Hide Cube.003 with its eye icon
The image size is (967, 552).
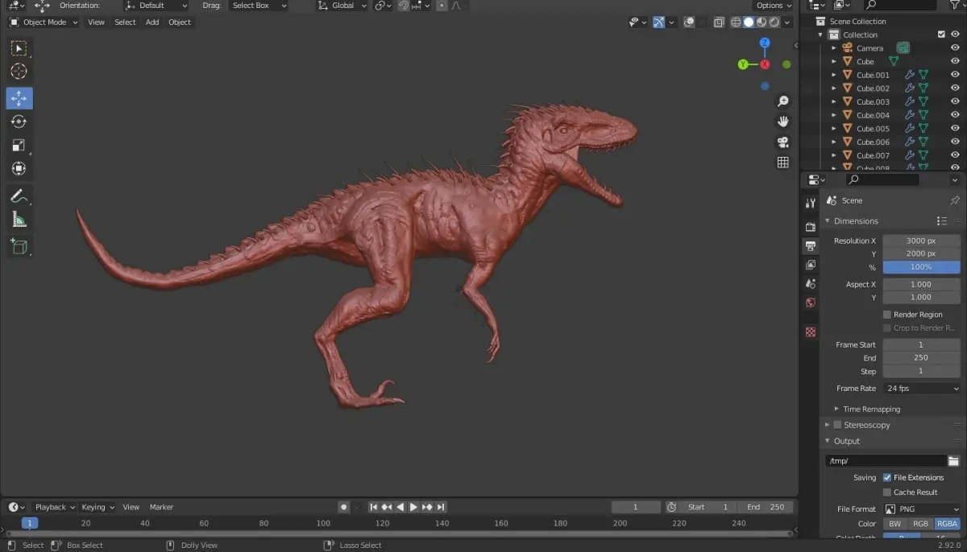(x=955, y=102)
